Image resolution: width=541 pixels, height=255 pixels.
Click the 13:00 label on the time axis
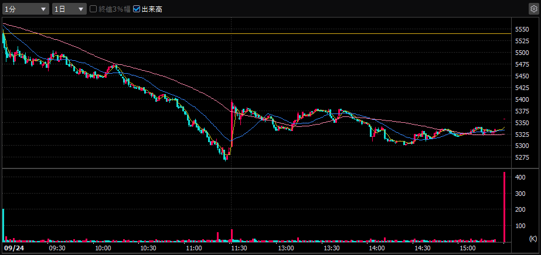[285, 249]
